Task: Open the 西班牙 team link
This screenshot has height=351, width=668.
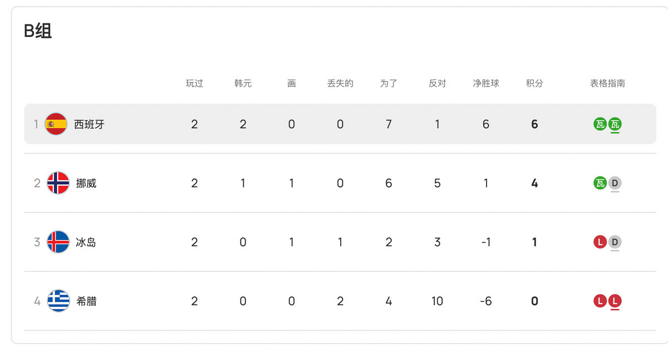Action: [x=89, y=124]
